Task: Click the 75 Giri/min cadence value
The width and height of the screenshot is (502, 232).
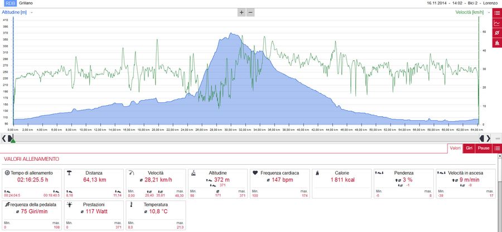Action: 35,211
